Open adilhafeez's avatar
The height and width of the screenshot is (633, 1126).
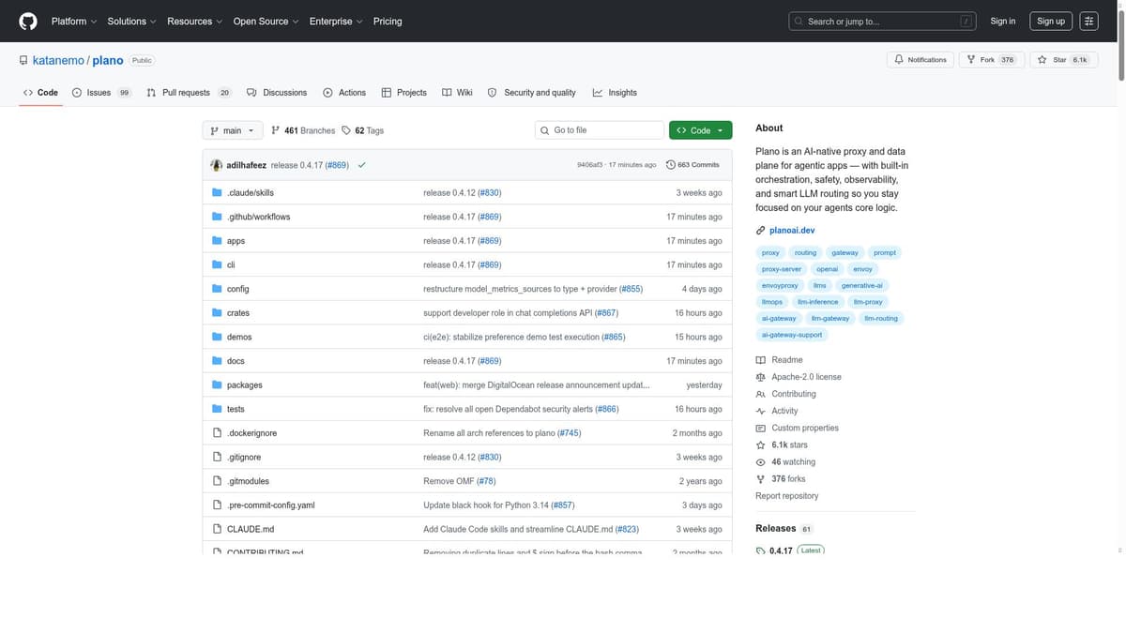pyautogui.click(x=217, y=165)
